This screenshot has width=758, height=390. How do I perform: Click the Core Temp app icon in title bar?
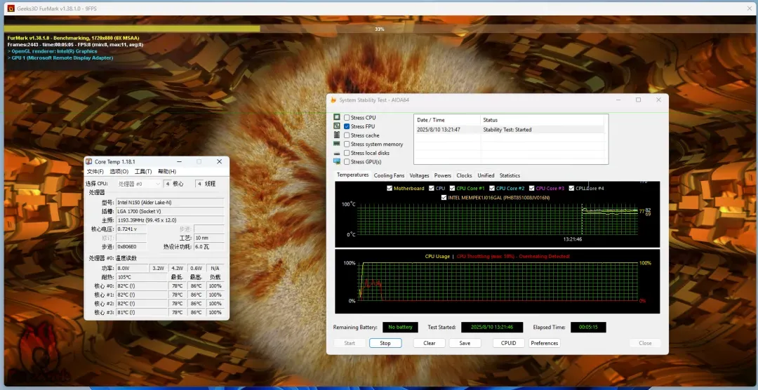(x=89, y=161)
